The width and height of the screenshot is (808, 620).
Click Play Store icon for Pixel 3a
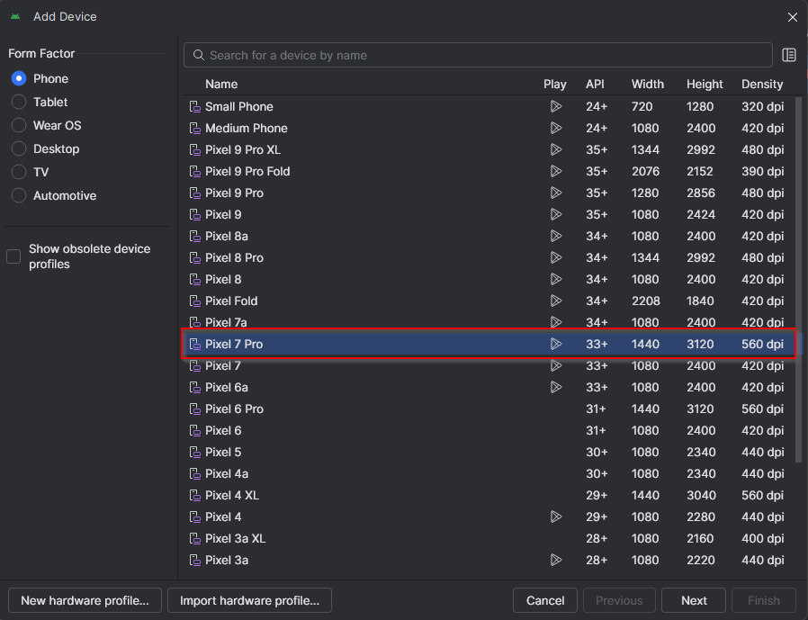point(555,561)
